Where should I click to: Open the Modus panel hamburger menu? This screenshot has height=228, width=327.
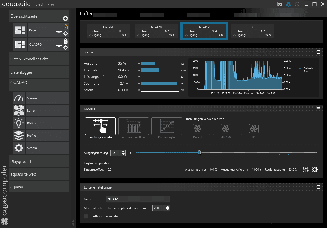point(318,109)
